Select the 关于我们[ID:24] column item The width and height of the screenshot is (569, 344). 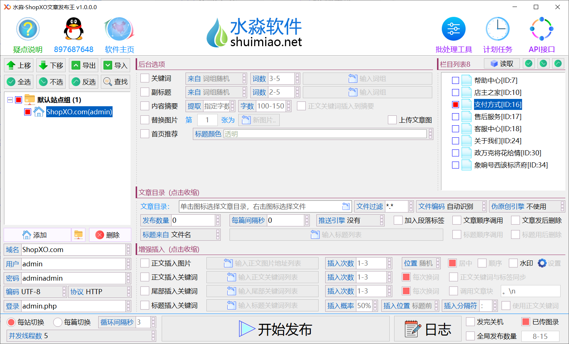tap(498, 141)
